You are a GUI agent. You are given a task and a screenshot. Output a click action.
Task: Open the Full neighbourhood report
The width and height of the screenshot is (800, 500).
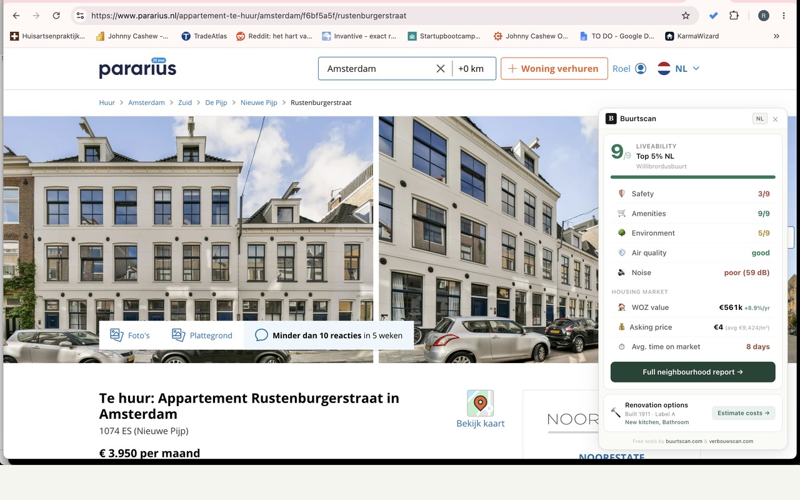pos(692,372)
